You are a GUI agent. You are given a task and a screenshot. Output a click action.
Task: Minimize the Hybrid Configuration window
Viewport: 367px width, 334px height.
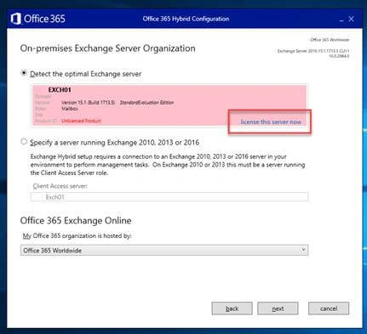(341, 20)
